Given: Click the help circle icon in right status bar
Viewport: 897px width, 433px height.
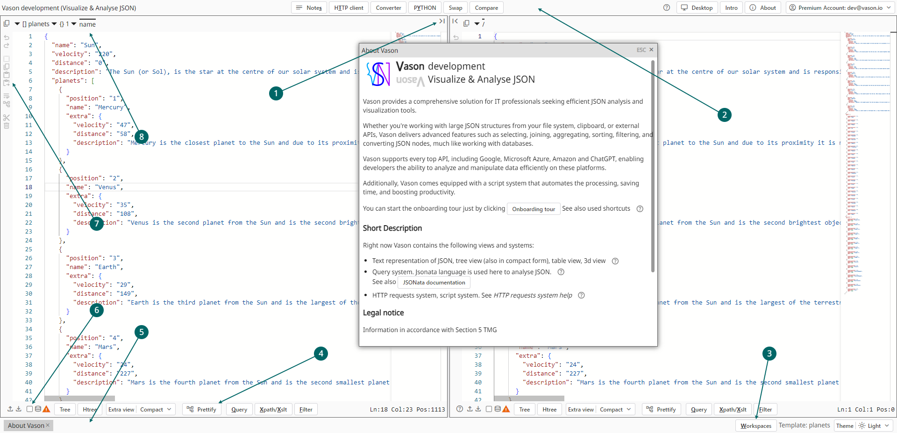Looking at the screenshot, I should (x=460, y=409).
